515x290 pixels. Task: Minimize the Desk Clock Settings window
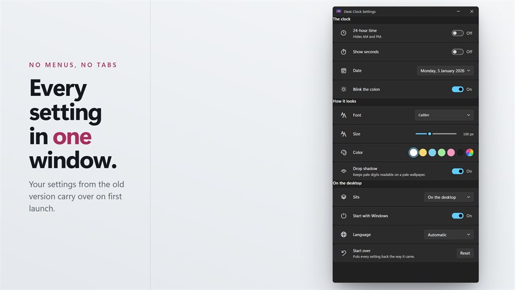(458, 11)
